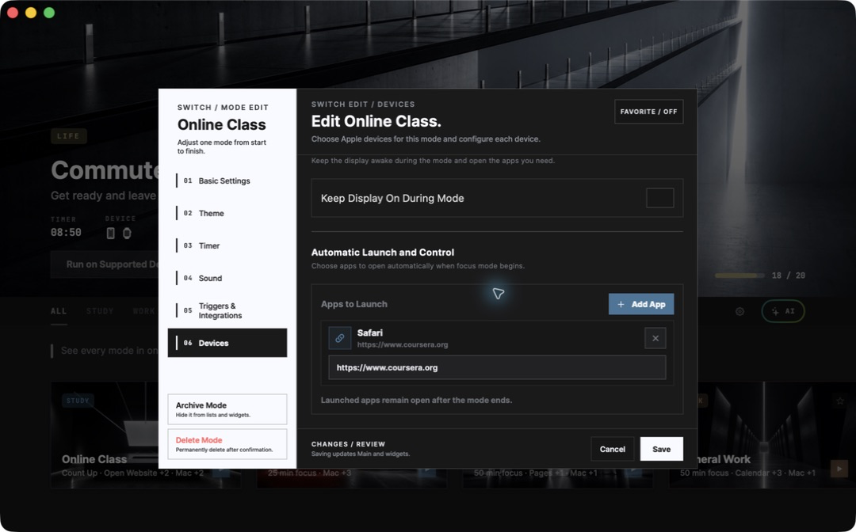Click Archive Mode

[x=227, y=409]
